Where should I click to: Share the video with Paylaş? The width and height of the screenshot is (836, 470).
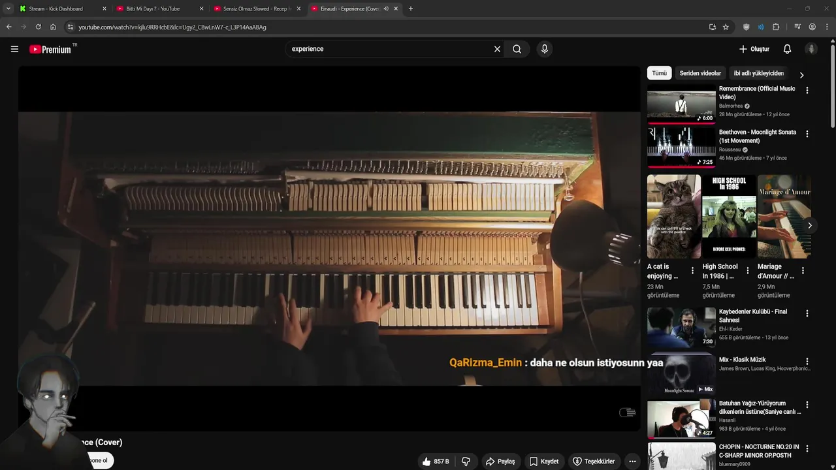coord(500,462)
